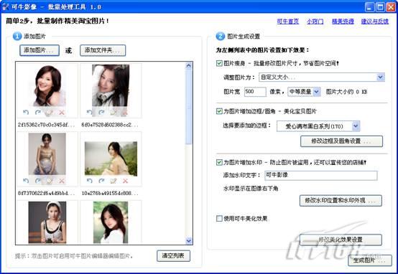Click the 可牛影像 watermark text field
398x274 pixels.
321,175
